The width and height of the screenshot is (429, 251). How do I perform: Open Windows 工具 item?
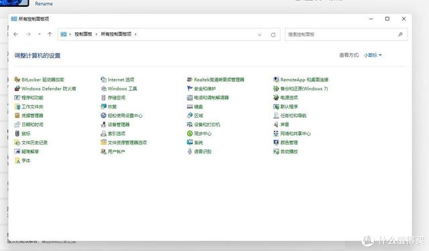[119, 88]
